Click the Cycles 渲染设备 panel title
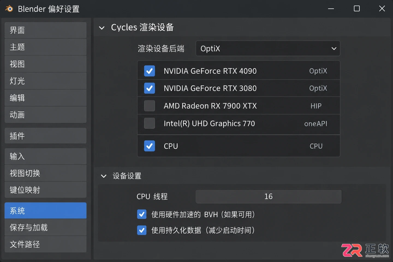The image size is (393, 262). [142, 27]
